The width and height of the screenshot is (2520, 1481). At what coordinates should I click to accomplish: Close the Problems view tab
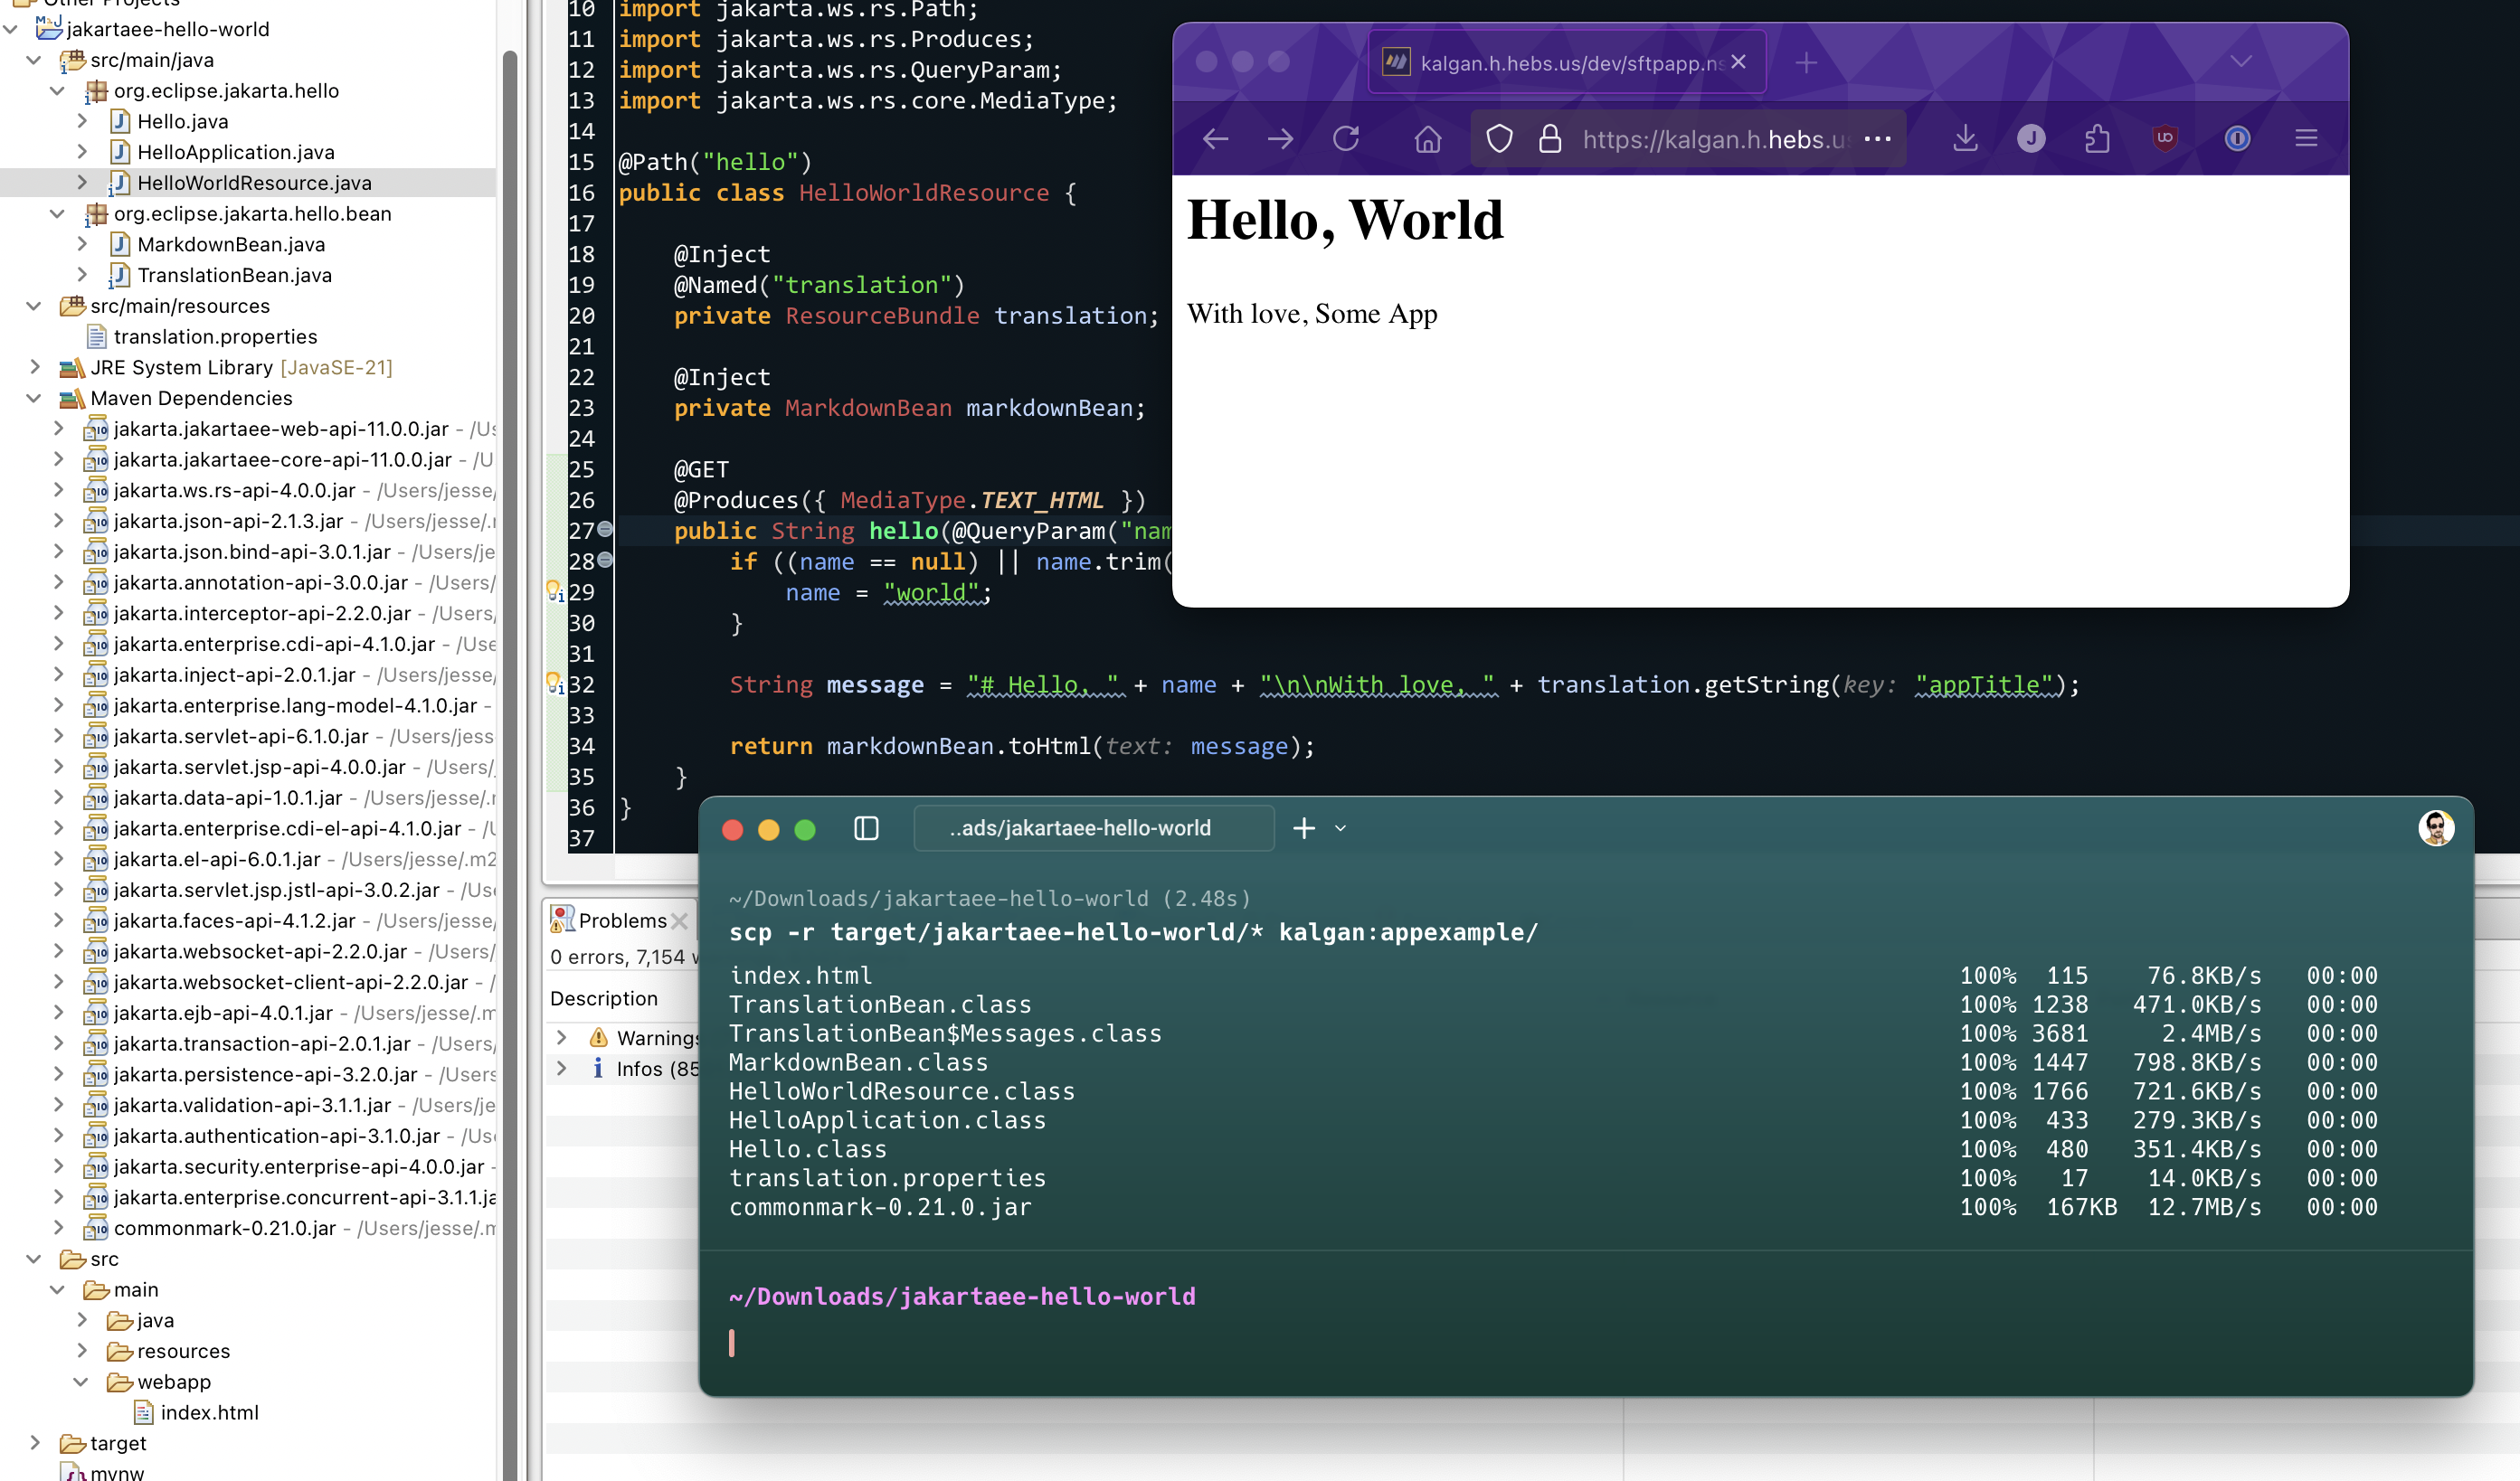(x=680, y=920)
